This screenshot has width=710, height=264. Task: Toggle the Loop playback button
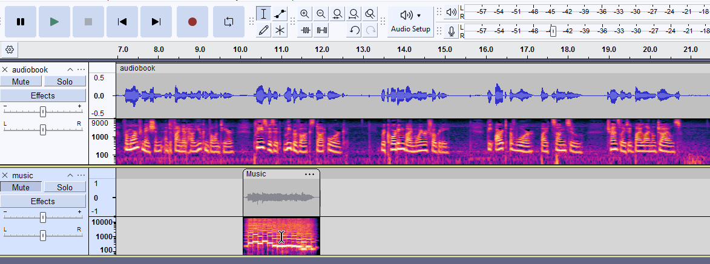229,22
